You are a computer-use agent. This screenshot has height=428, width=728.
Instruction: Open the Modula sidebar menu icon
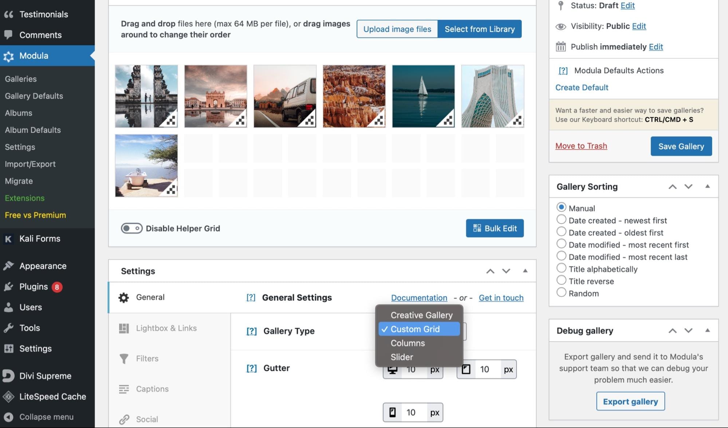pyautogui.click(x=9, y=56)
